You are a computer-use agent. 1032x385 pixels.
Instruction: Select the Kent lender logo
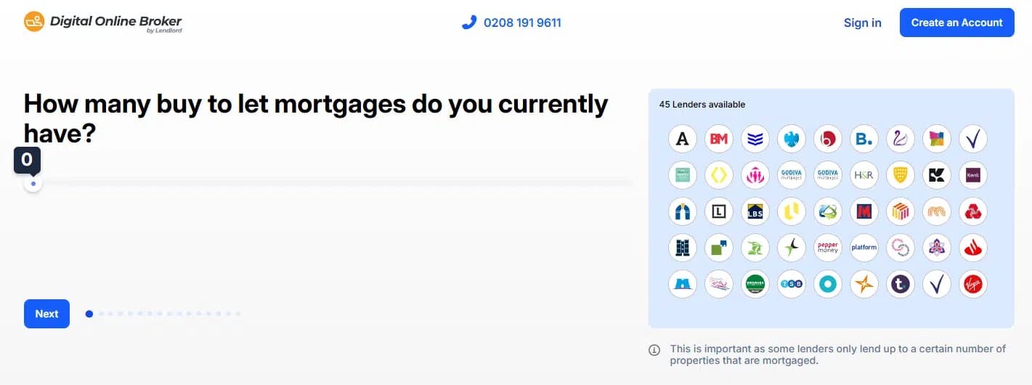tap(973, 175)
